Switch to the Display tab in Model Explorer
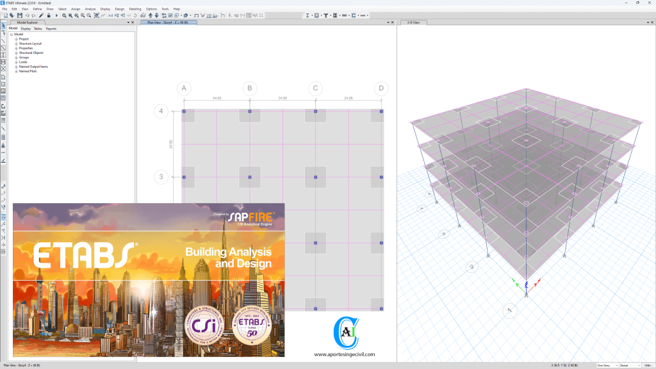The image size is (656, 369). coord(26,28)
